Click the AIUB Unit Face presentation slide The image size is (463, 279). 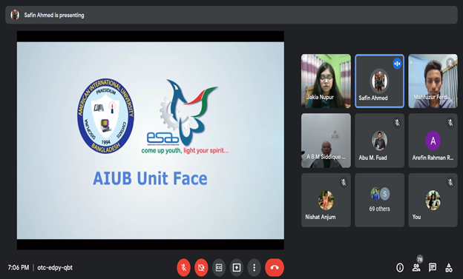tap(151, 140)
